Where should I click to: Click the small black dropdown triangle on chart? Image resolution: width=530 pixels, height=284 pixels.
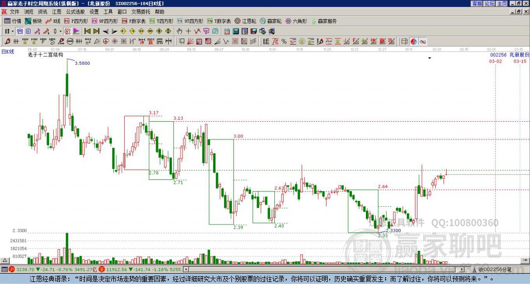point(430,58)
